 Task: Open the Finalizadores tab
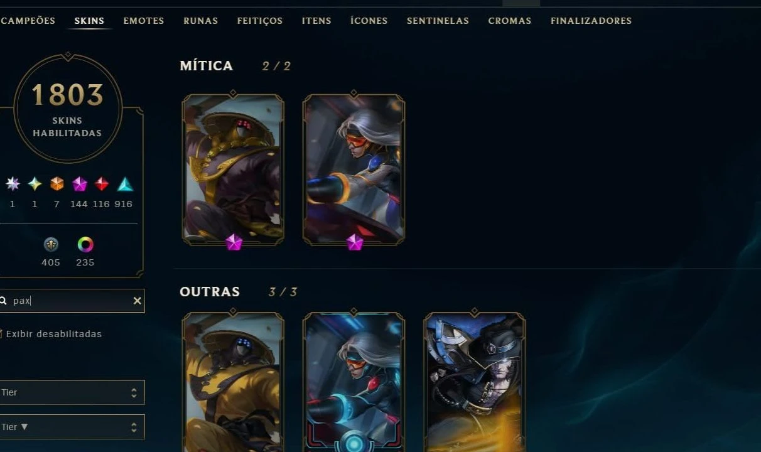[591, 21]
